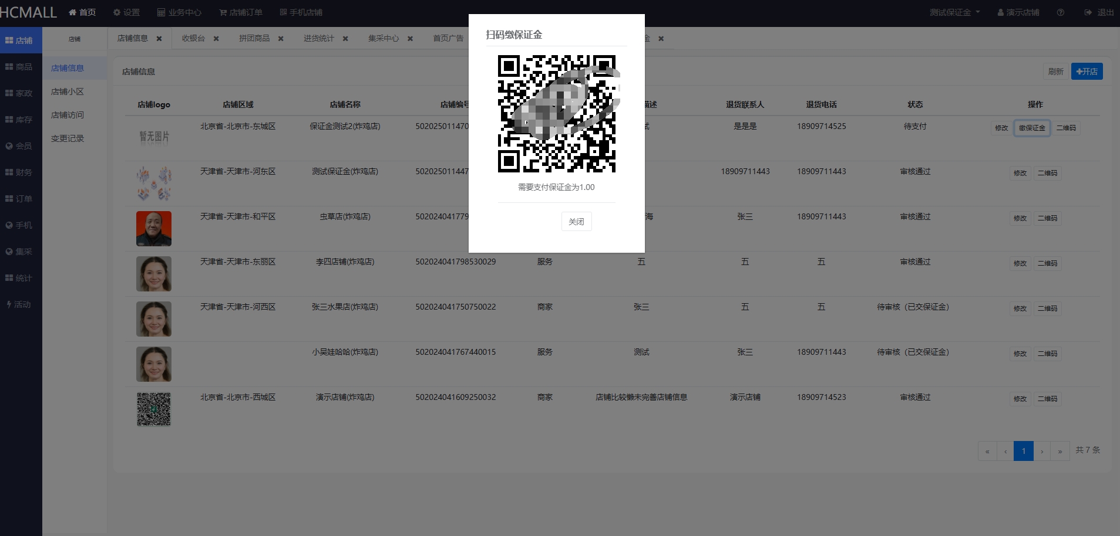This screenshot has height=536, width=1120.
Task: Click 修改 for 测试保证金 shop row
Action: tap(1020, 173)
